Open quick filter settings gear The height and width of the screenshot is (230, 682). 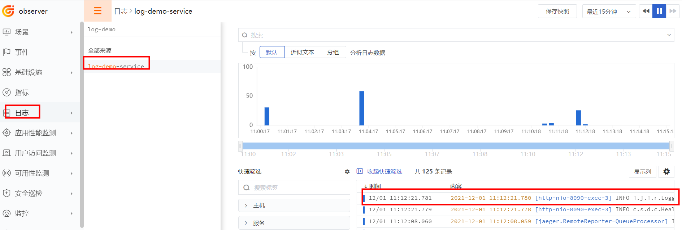347,172
